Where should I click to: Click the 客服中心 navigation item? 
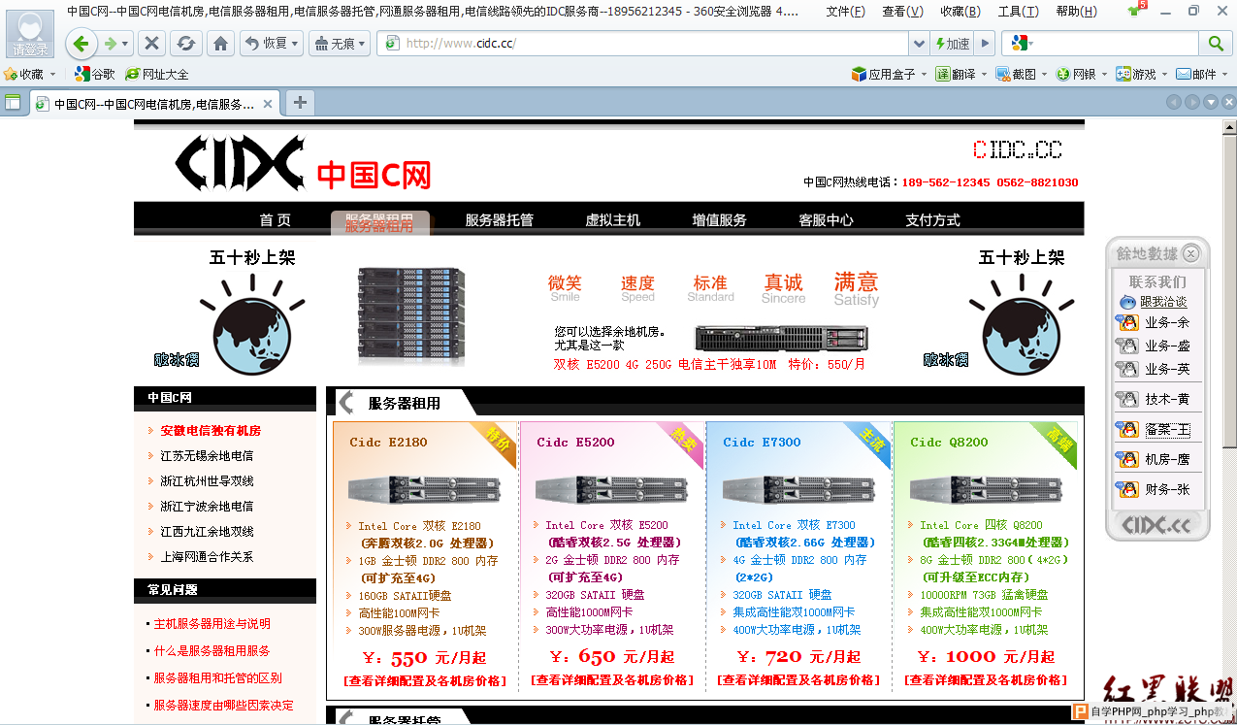click(826, 220)
